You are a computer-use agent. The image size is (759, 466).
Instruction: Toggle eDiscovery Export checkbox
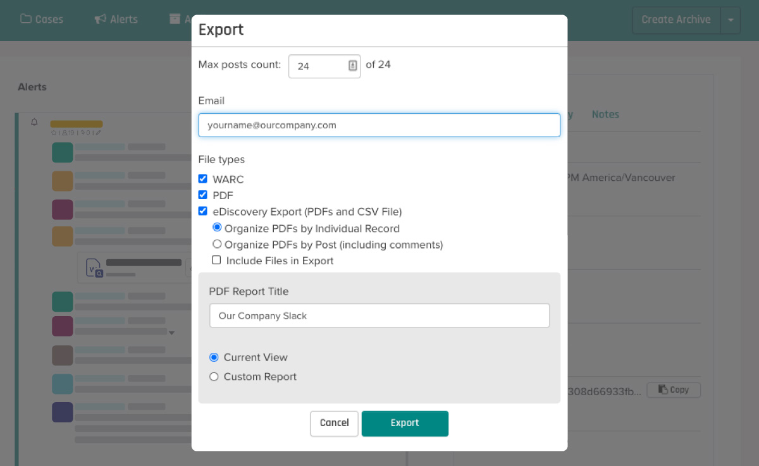tap(203, 211)
